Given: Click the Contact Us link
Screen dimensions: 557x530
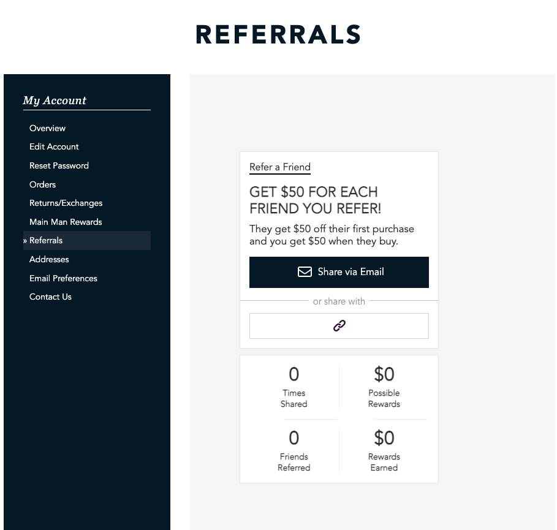Looking at the screenshot, I should (50, 297).
